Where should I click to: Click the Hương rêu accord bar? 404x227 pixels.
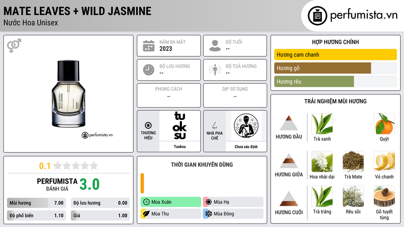pos(335,81)
